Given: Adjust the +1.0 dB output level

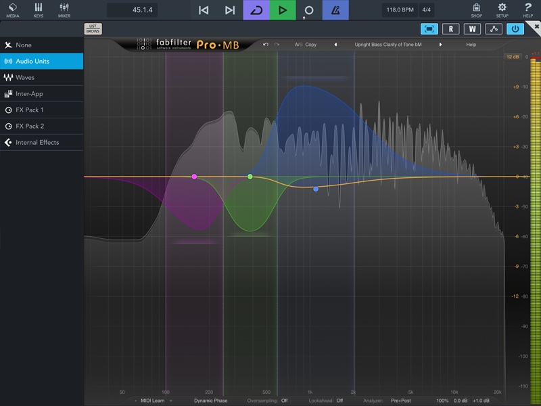Looking at the screenshot, I should pos(481,401).
